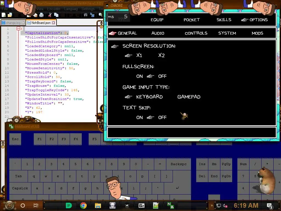The image size is (281, 211).
Task: Click the F5 key on NohBoard
Action: (94, 139)
